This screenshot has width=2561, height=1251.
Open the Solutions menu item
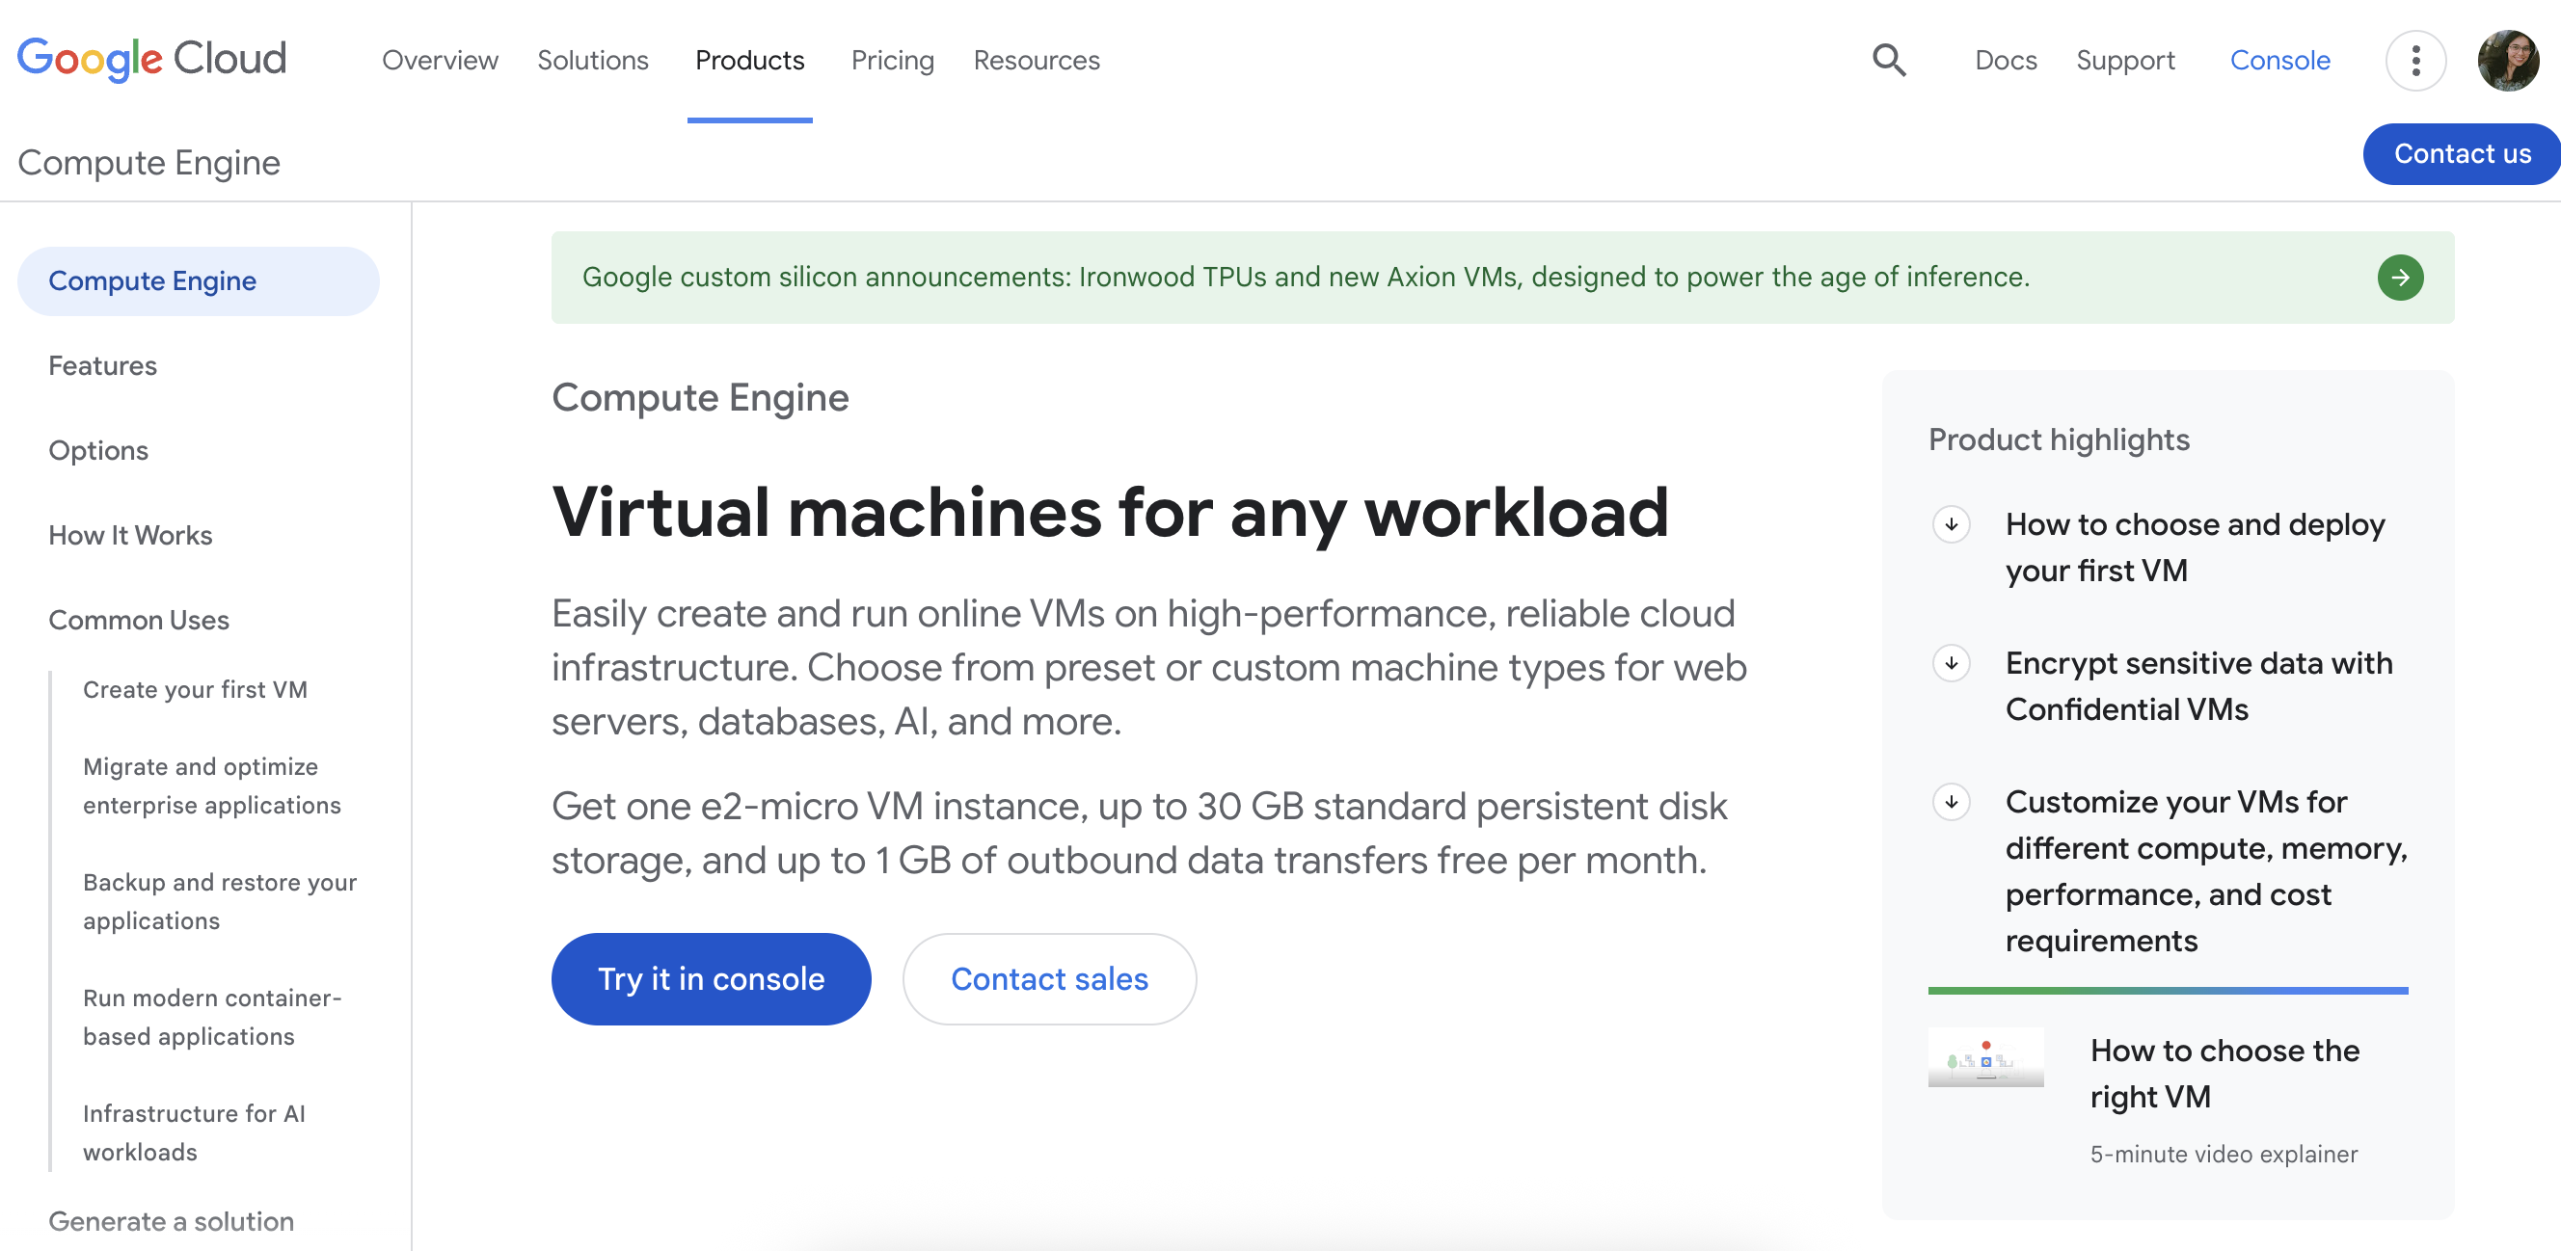tap(593, 61)
